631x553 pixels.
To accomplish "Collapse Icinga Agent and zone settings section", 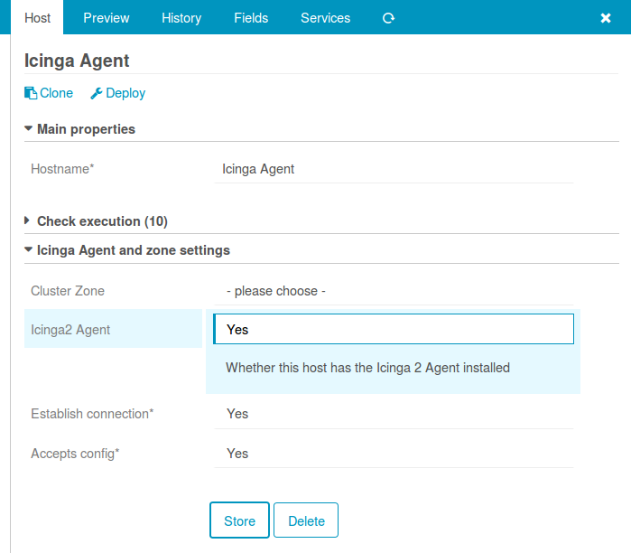I will [127, 250].
